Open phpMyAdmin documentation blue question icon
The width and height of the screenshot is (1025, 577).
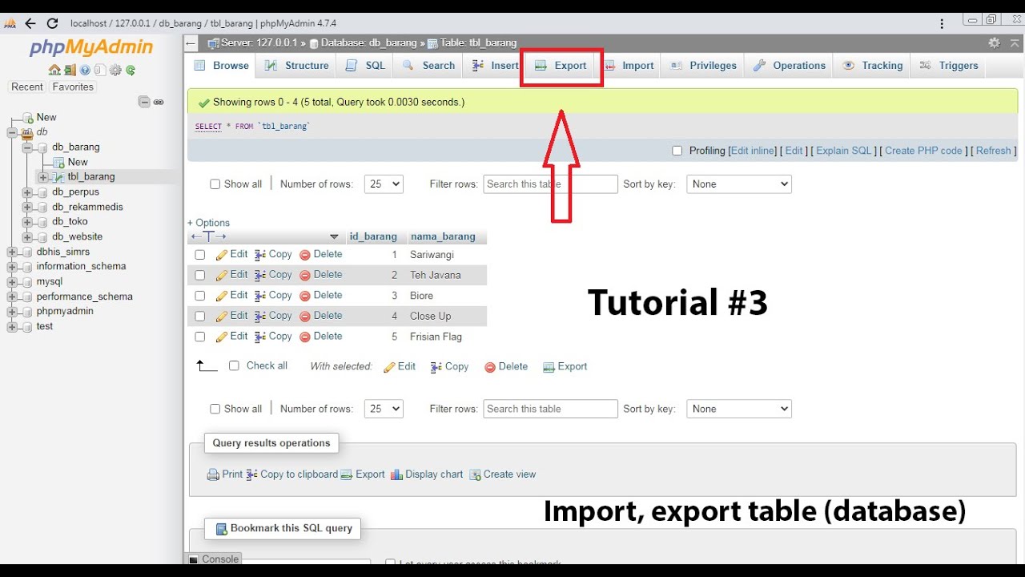tap(85, 71)
